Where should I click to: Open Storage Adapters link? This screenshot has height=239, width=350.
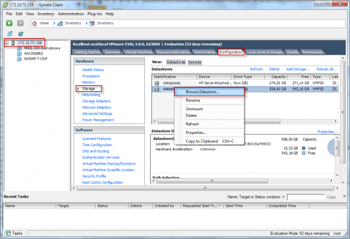(x=96, y=101)
